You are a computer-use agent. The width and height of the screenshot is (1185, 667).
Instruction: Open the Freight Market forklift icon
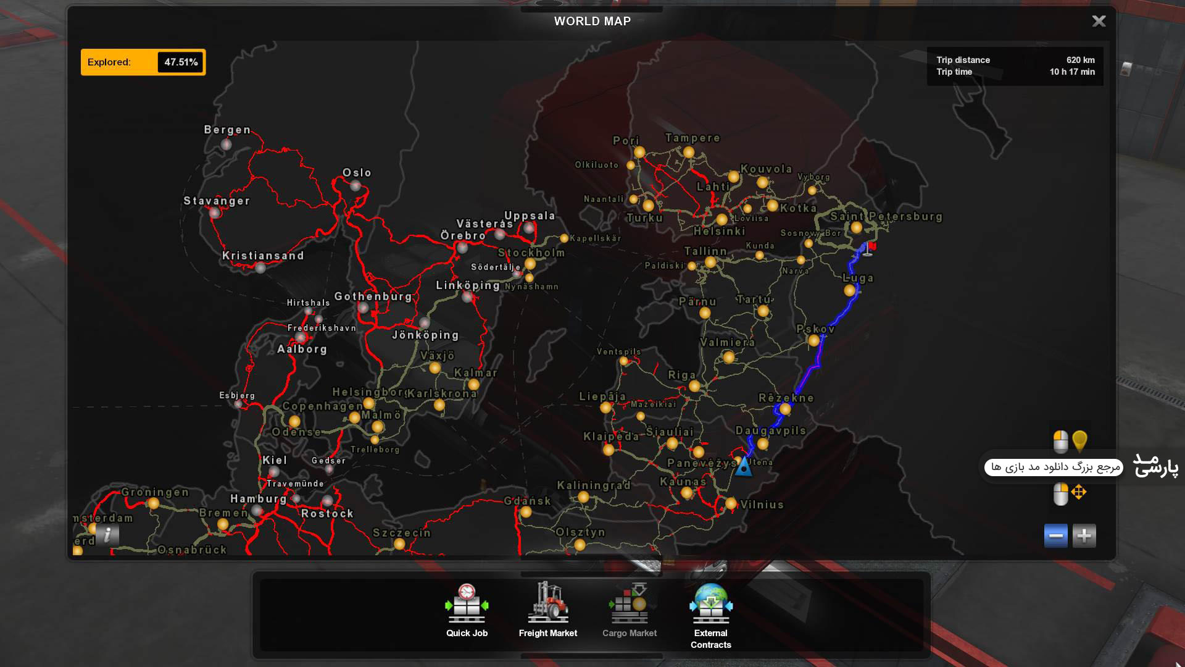548,602
